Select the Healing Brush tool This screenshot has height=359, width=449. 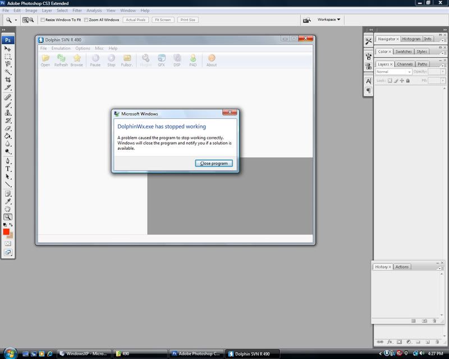tap(8, 97)
